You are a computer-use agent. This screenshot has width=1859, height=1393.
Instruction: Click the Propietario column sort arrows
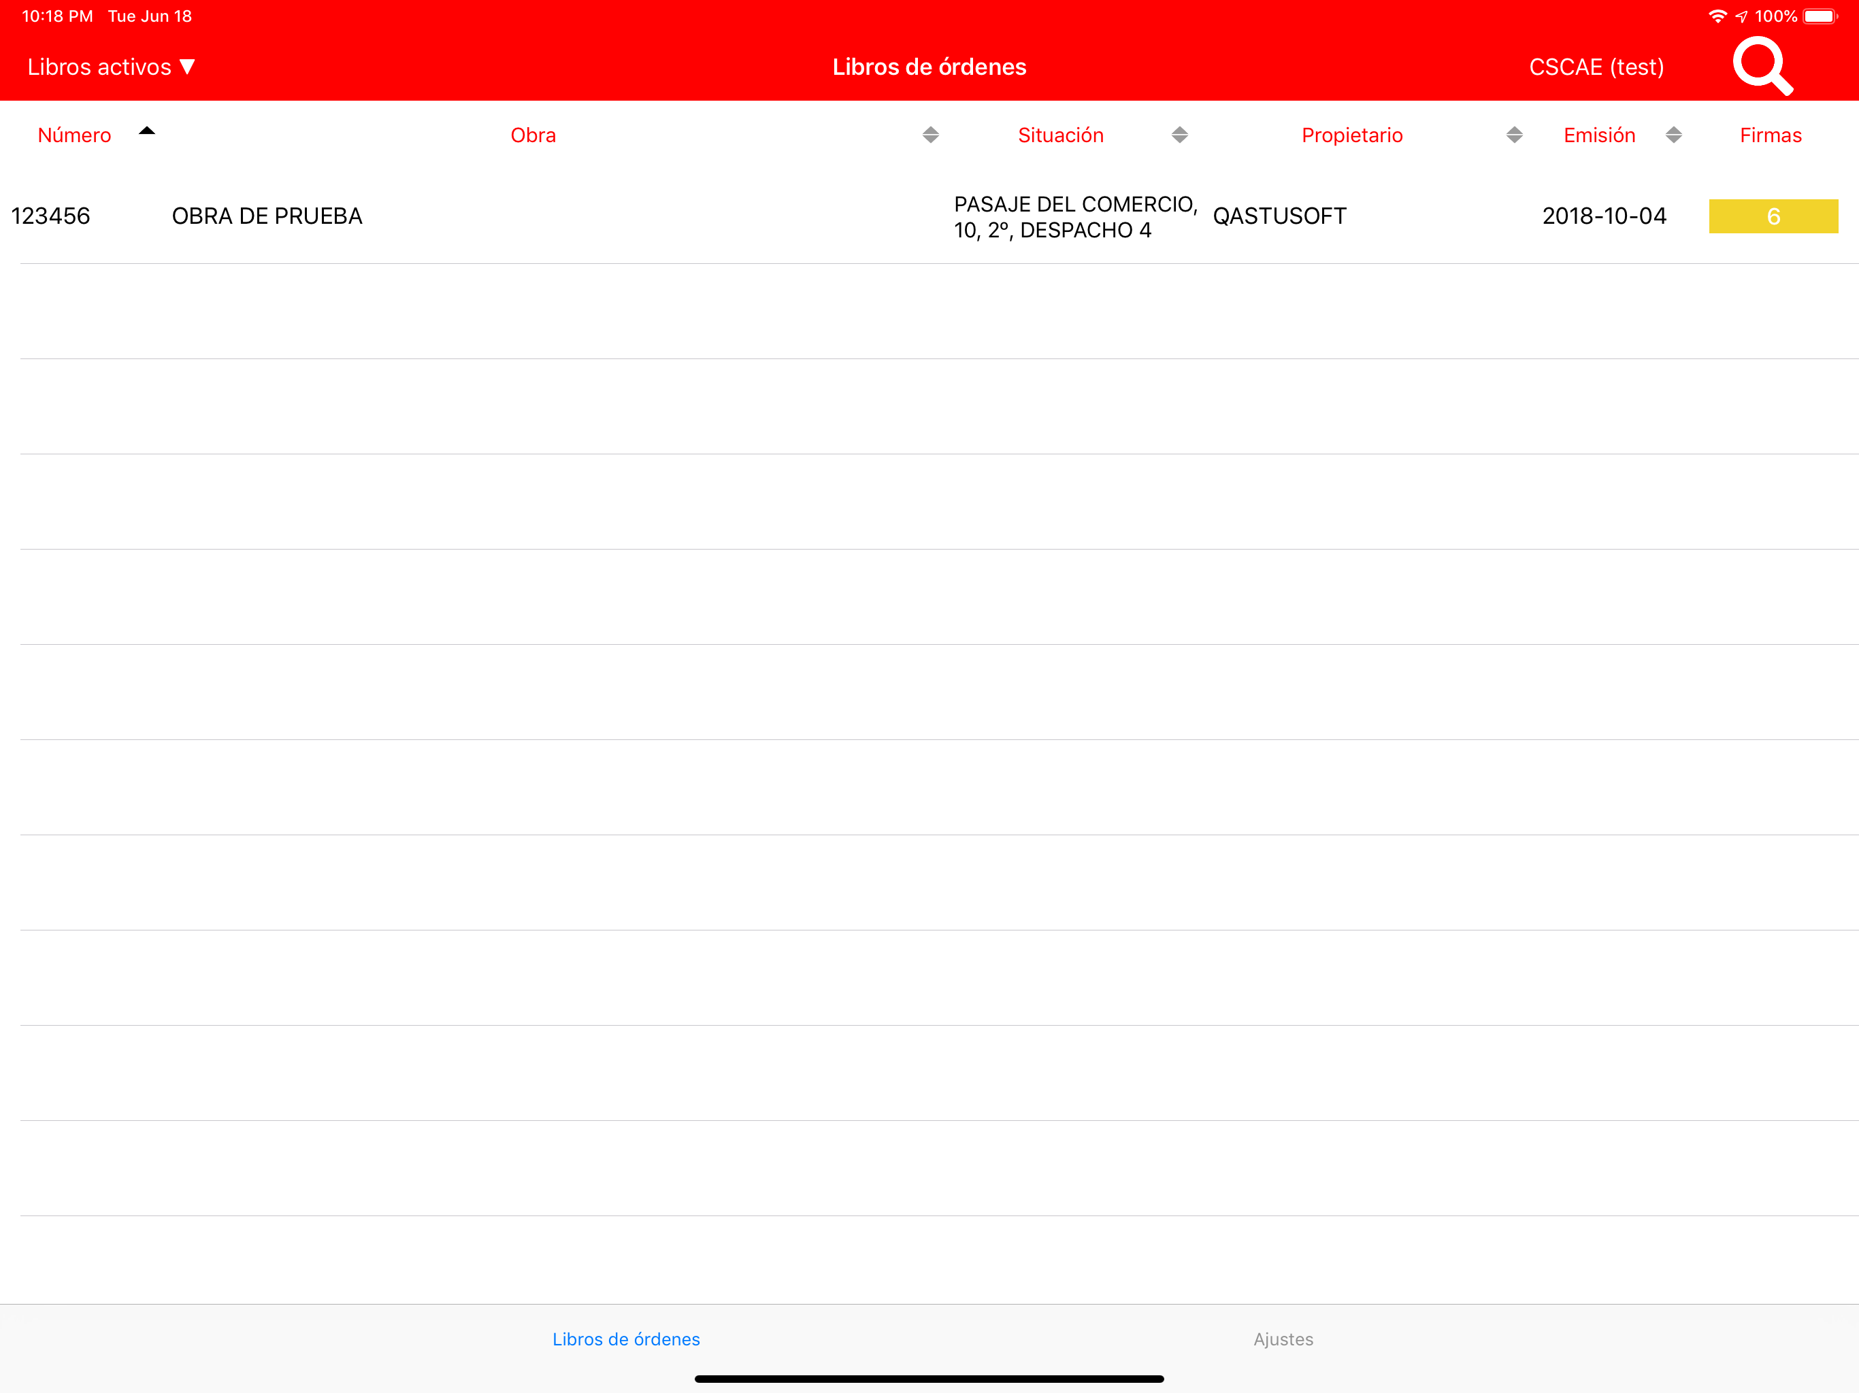(x=1515, y=135)
